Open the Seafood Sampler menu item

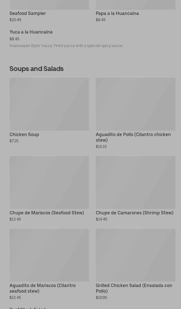point(28,14)
